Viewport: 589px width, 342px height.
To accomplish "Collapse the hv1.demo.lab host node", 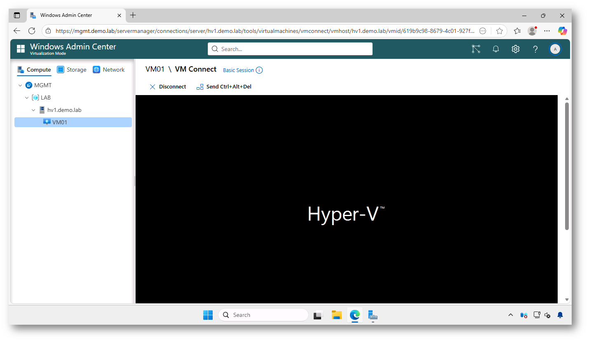I will [33, 110].
